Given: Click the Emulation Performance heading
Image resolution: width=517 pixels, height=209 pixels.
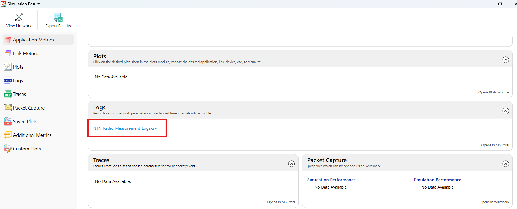Looking at the screenshot, I should click(x=437, y=180).
